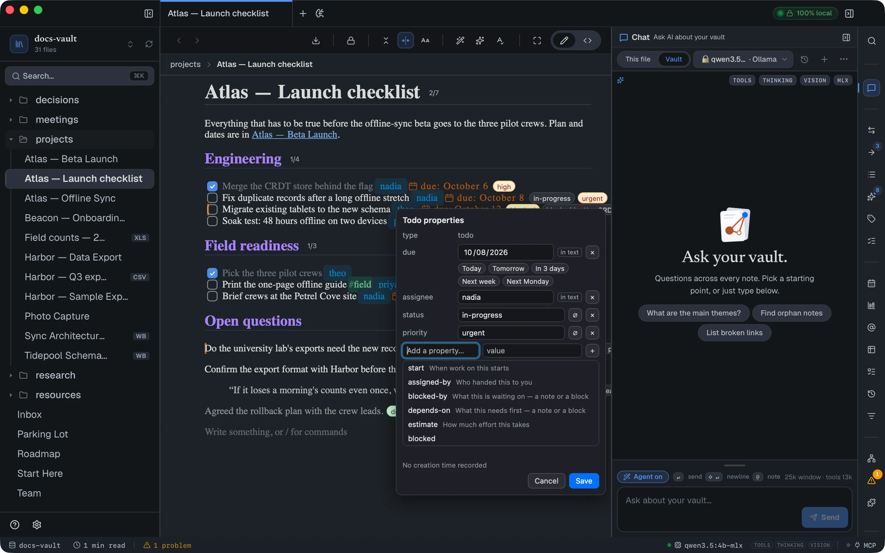Choose 'estimate' property suggestion
Screen dimensions: 885x553
pos(500,424)
